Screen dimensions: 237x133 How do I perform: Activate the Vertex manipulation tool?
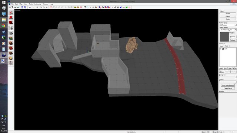[x=11, y=63]
